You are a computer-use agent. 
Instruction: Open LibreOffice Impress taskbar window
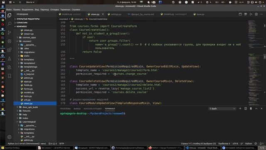[x=55, y=148]
